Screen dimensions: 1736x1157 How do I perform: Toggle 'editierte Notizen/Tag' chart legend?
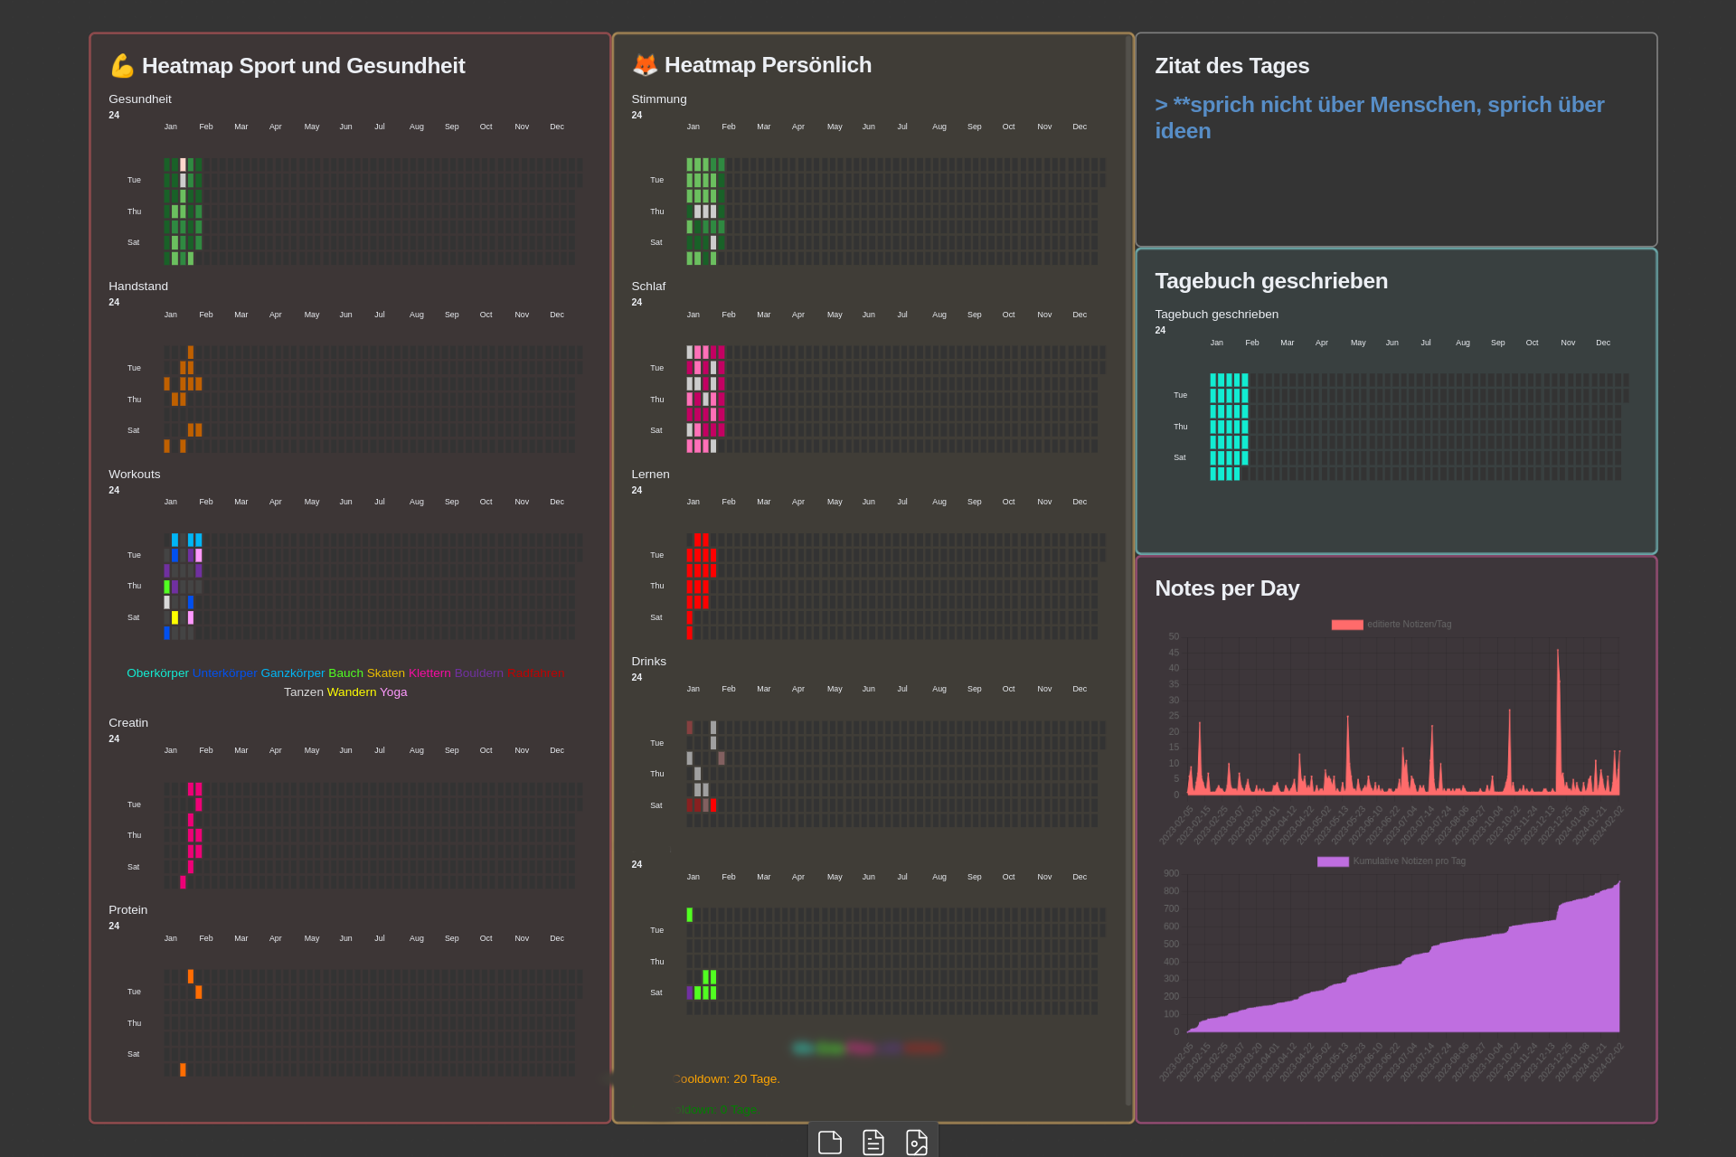[x=1391, y=625]
